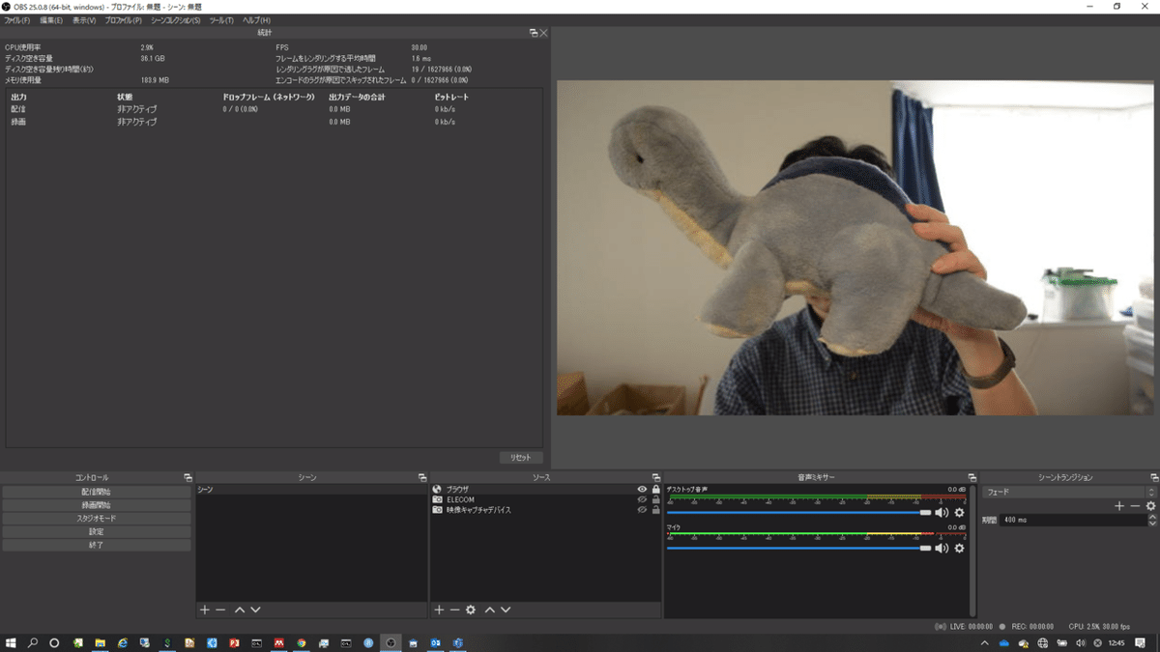1160x652 pixels.
Task: Move scene up with the up arrow
Action: coord(240,610)
